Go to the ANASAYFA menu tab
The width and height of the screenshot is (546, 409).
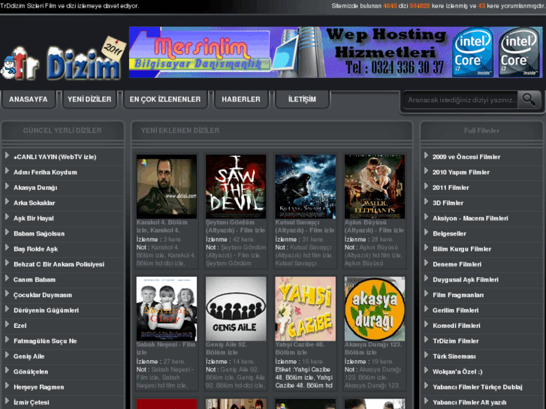[29, 99]
